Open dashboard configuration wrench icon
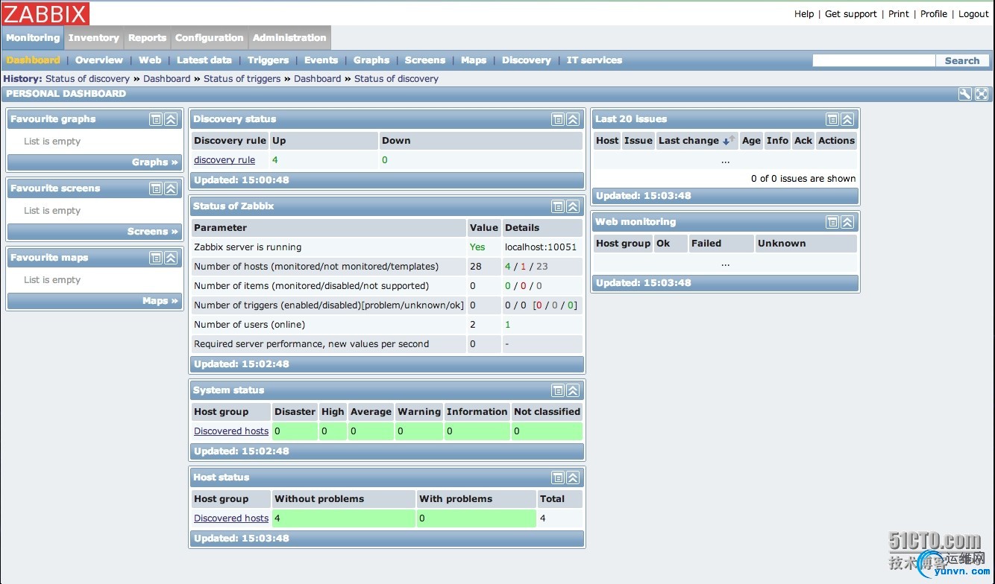The width and height of the screenshot is (995, 584). coord(965,94)
